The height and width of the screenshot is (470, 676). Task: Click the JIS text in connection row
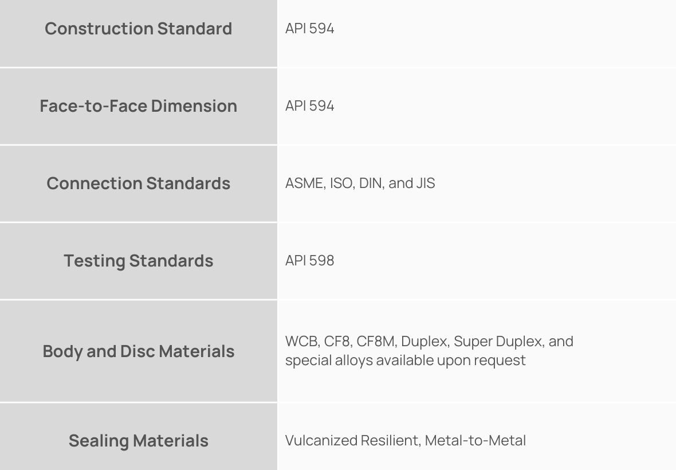[x=426, y=183]
